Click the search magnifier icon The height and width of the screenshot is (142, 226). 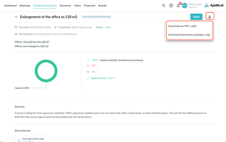[164, 6]
